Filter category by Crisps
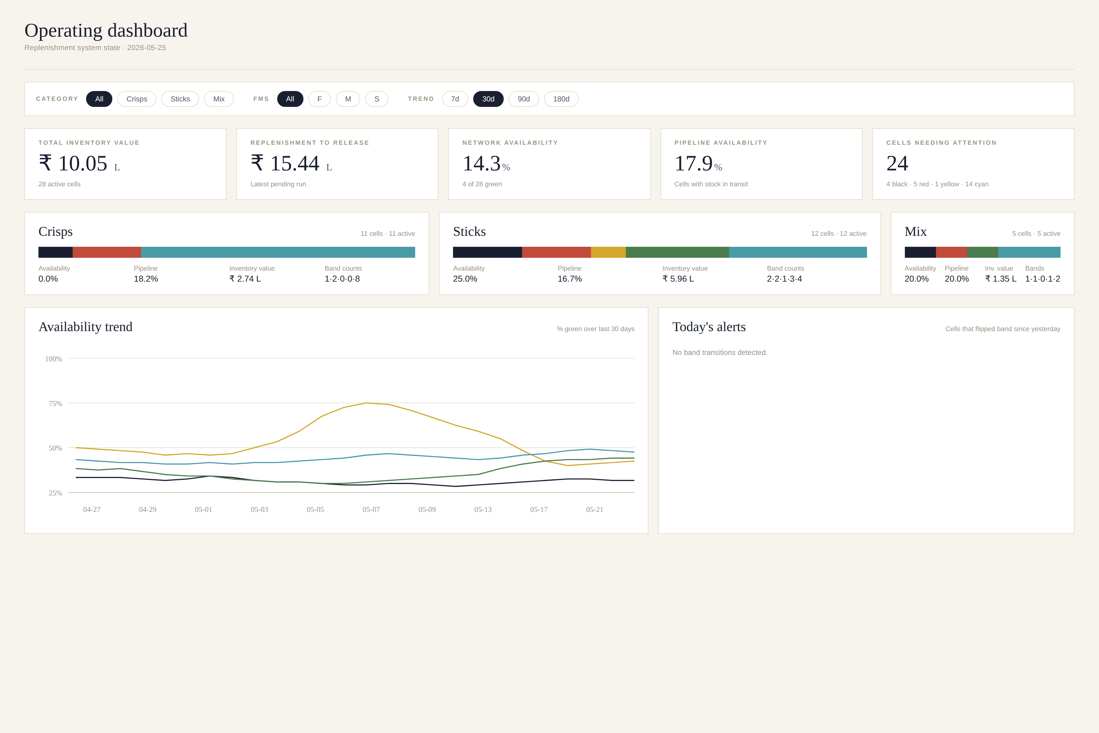This screenshot has width=1099, height=733. tap(136, 99)
